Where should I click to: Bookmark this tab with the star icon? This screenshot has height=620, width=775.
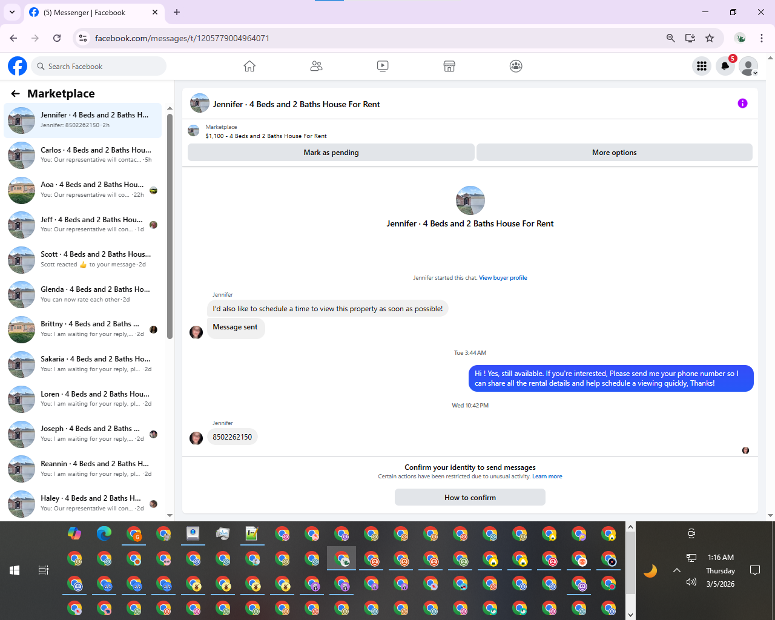tap(710, 38)
